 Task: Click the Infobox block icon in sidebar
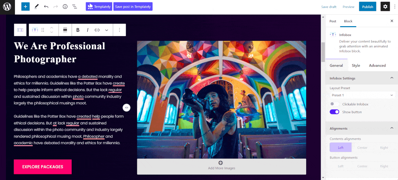click(333, 34)
